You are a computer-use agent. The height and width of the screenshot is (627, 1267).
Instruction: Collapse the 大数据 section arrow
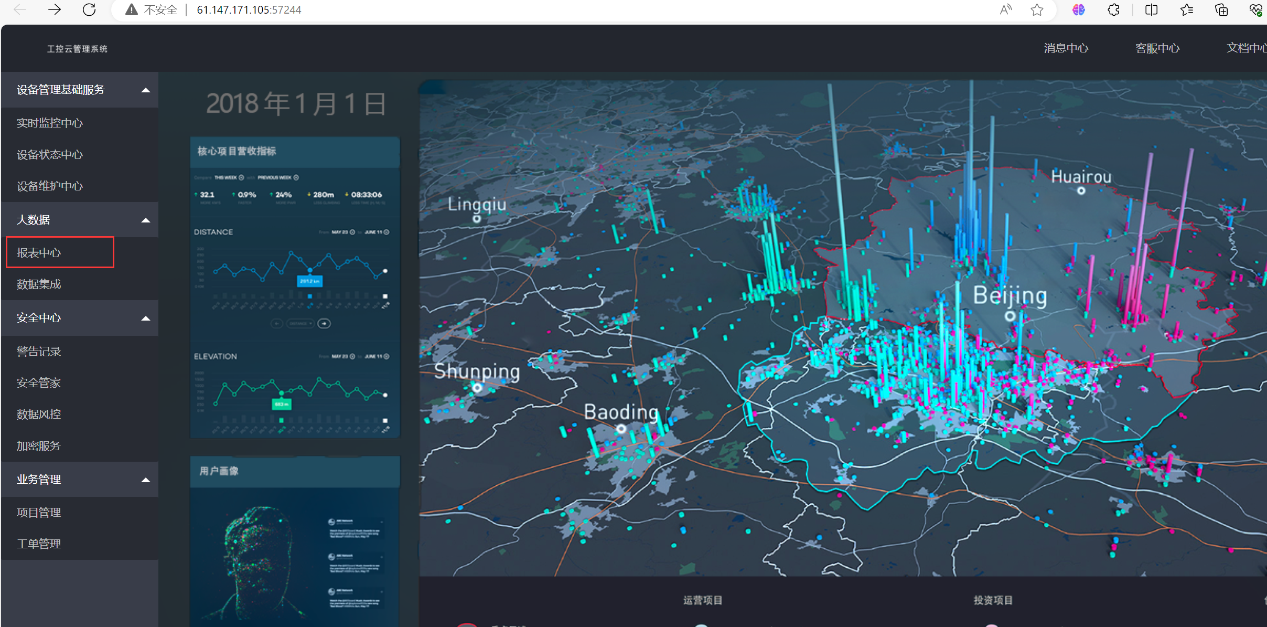point(146,220)
